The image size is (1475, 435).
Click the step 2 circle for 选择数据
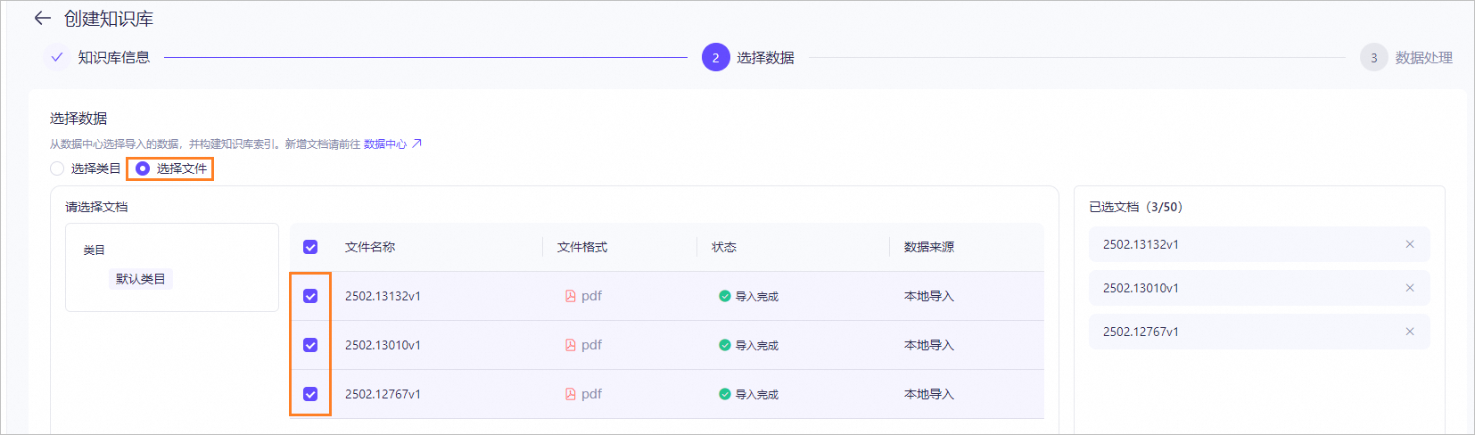pos(715,58)
